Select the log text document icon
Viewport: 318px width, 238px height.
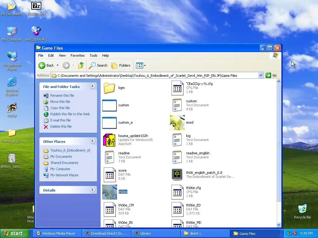177,140
